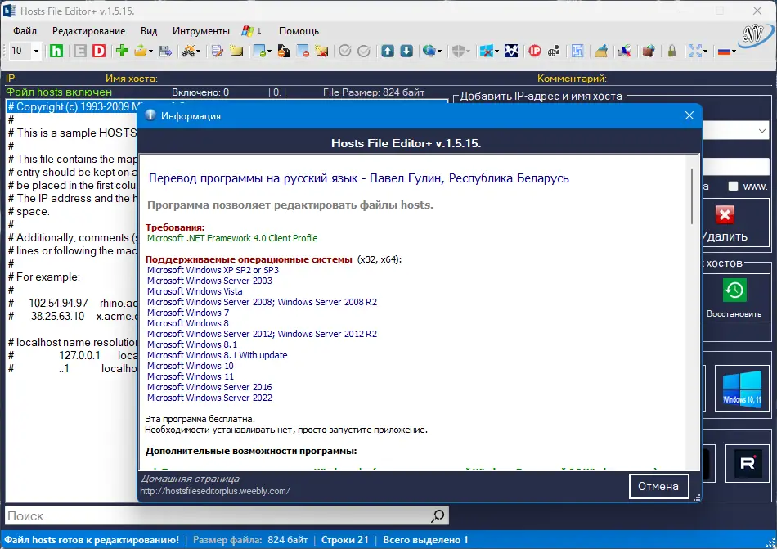Screen dimensions: 777x549
Task: Expand the Windows logo dropdown arrow
Action: [496, 51]
